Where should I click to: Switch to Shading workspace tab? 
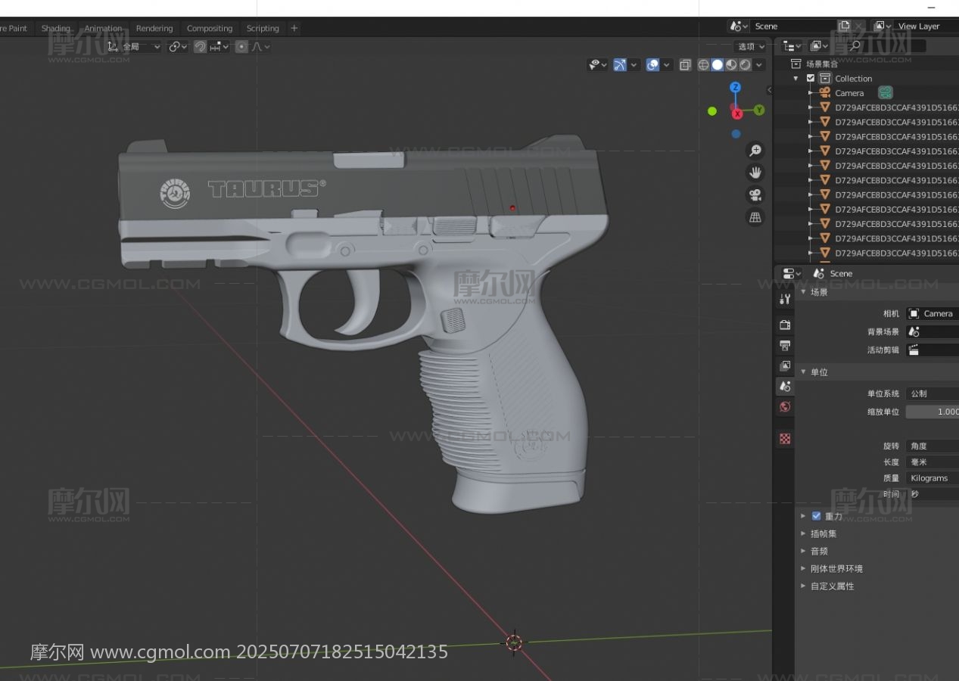(x=56, y=28)
